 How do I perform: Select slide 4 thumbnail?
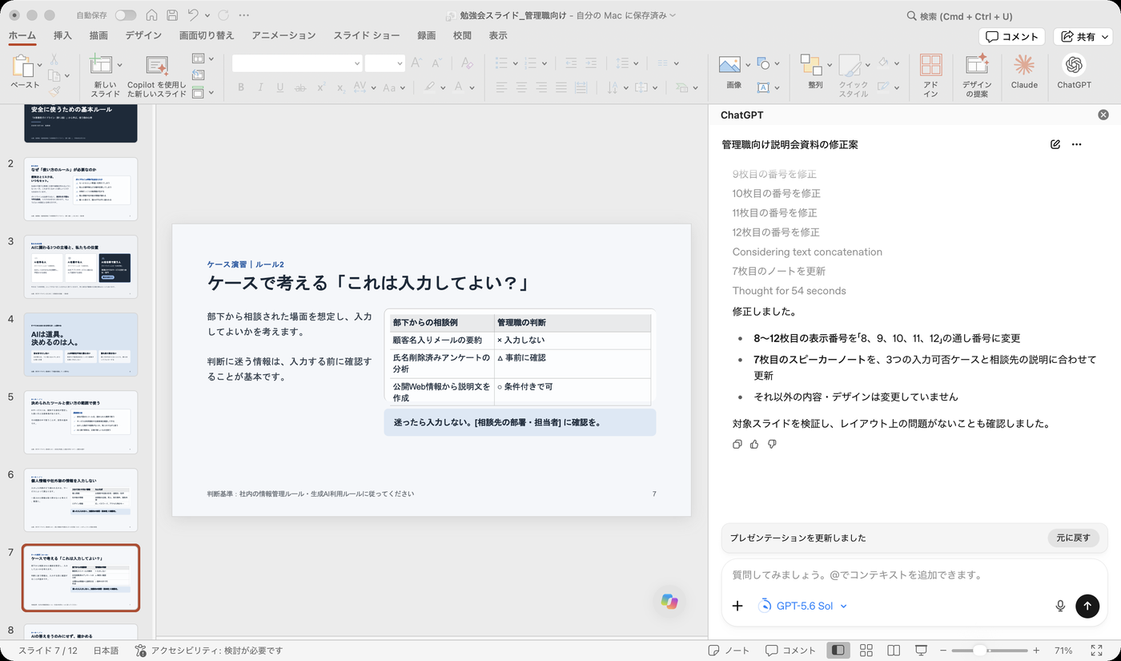coord(81,345)
